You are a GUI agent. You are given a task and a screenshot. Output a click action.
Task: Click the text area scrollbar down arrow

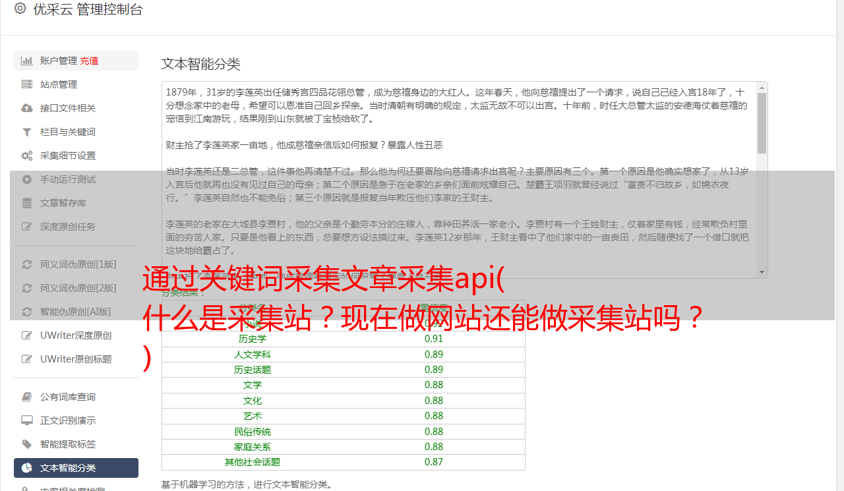762,272
